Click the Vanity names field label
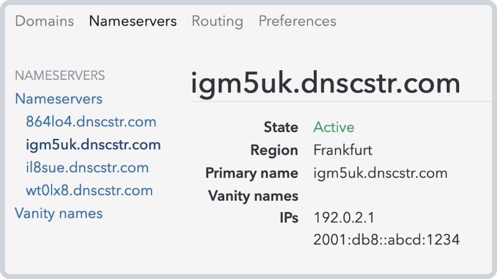This screenshot has height=279, width=497. point(253,196)
